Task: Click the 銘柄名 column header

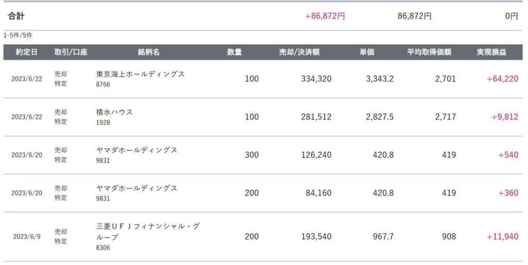Action: pyautogui.click(x=149, y=52)
